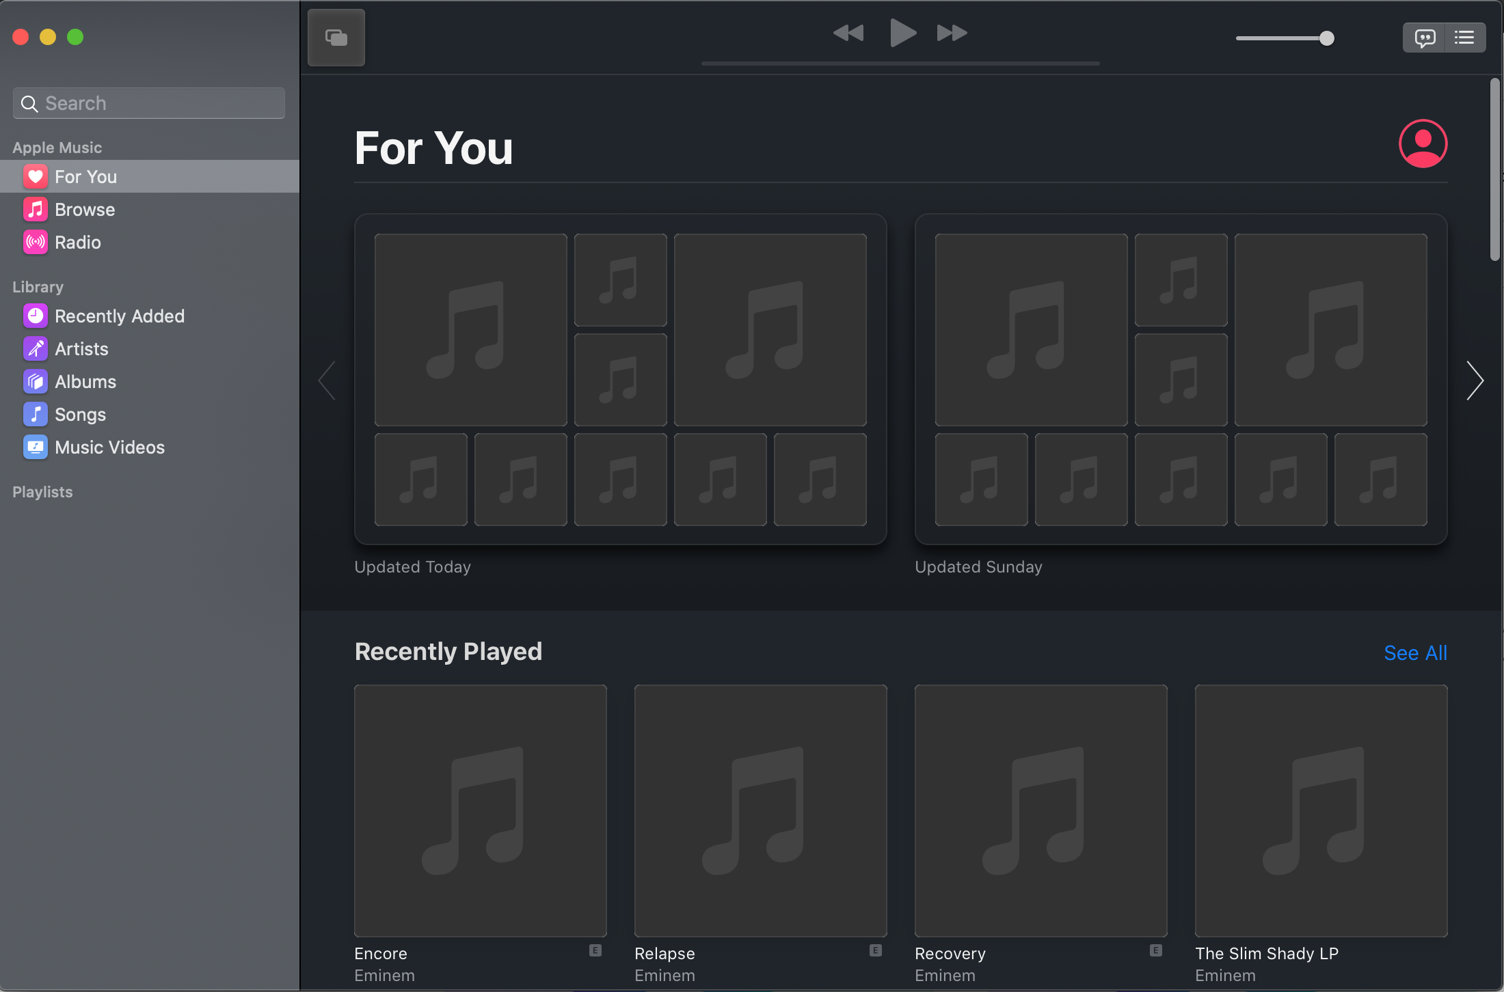Click the Recently Added clock icon

[36, 316]
